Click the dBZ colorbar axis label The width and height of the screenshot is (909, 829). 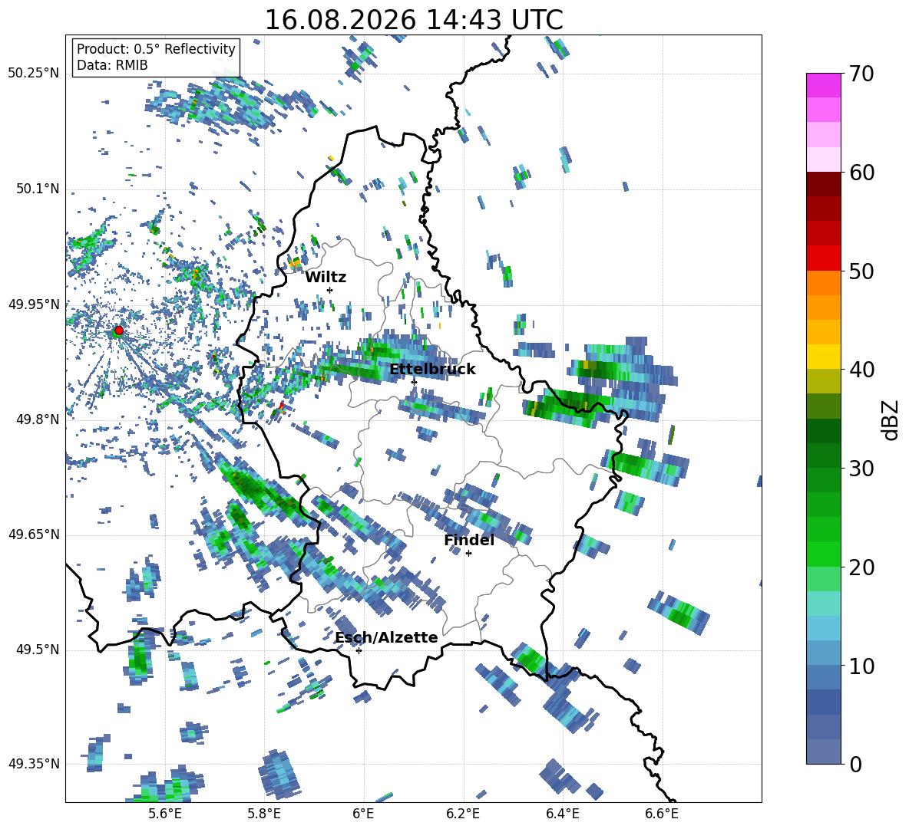point(891,419)
